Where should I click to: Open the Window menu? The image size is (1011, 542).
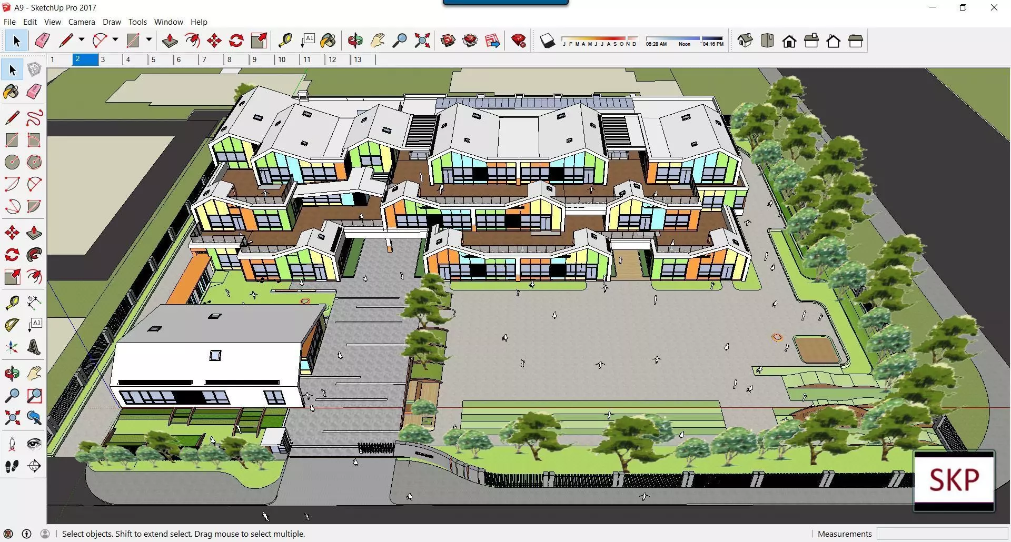click(168, 22)
